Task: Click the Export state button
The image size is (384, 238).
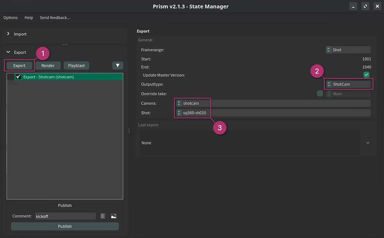Action: coord(19,66)
